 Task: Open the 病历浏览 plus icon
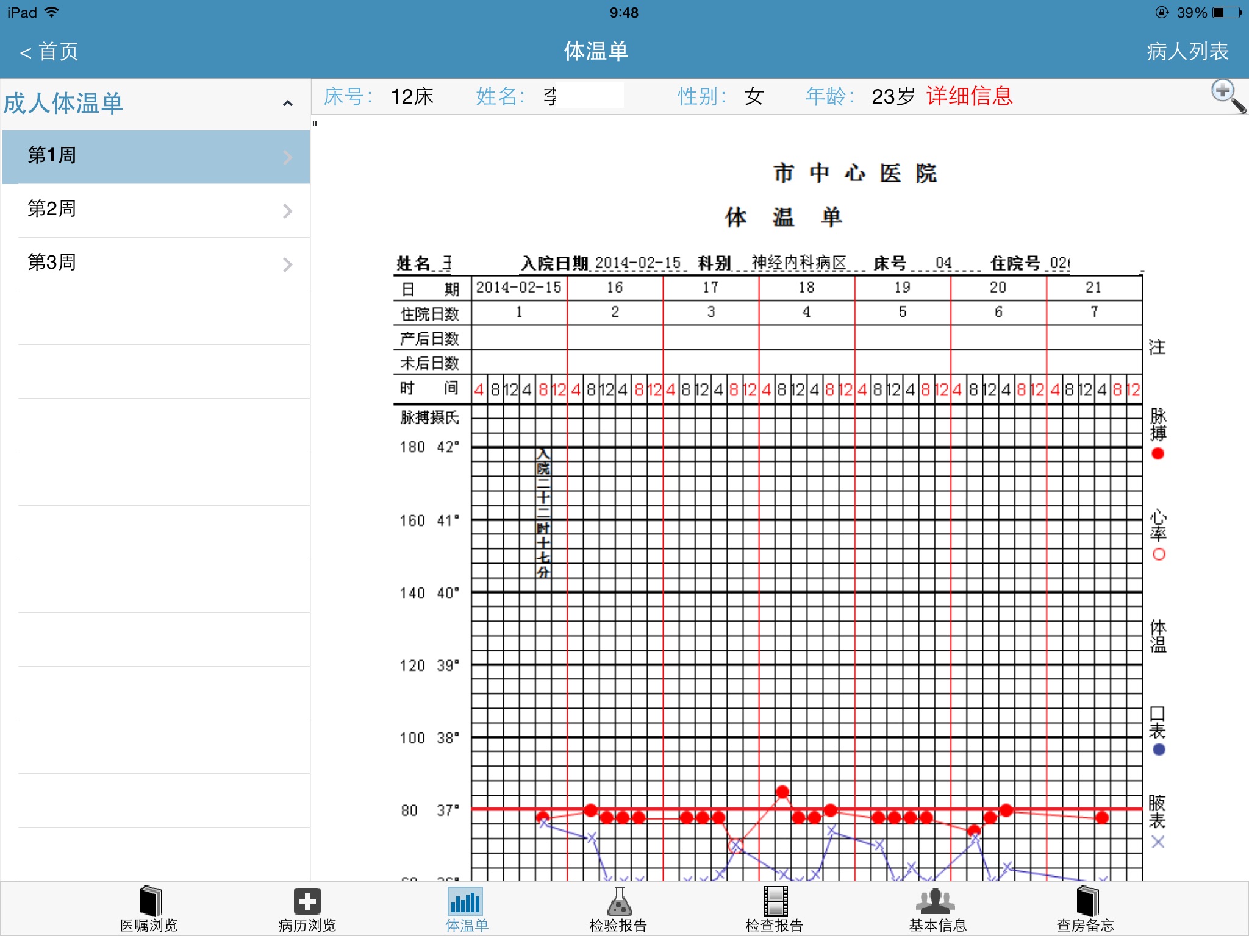[307, 901]
